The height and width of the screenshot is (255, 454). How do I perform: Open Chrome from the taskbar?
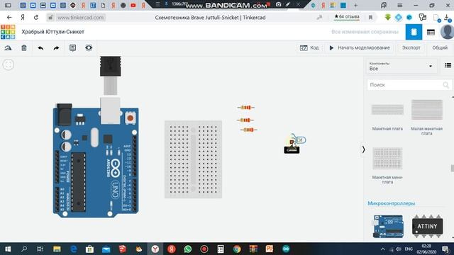point(237,249)
